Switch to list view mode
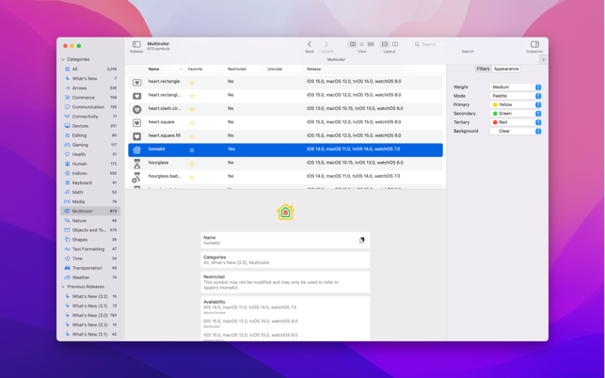This screenshot has width=605, height=378. click(361, 44)
